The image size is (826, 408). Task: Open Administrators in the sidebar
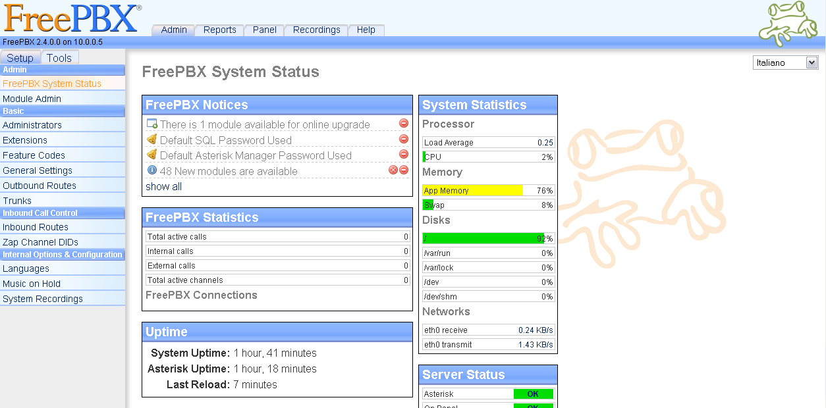pos(63,125)
